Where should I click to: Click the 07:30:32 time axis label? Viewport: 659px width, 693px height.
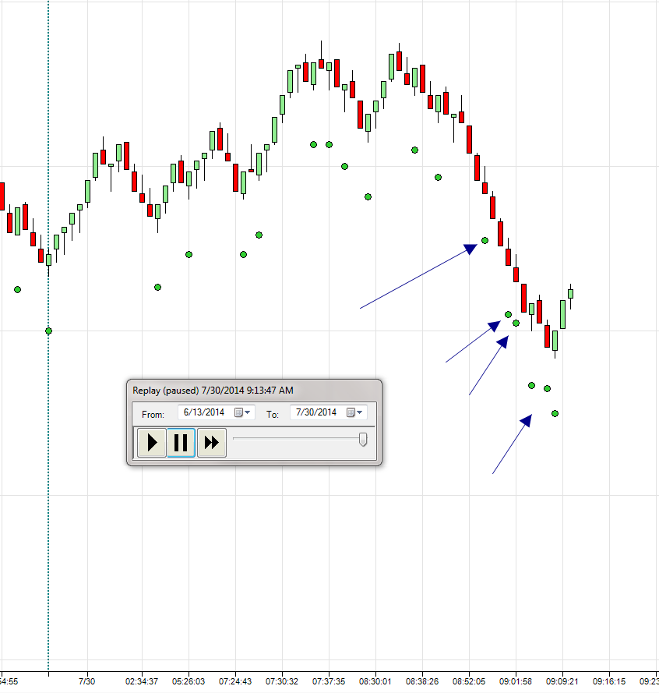[282, 681]
